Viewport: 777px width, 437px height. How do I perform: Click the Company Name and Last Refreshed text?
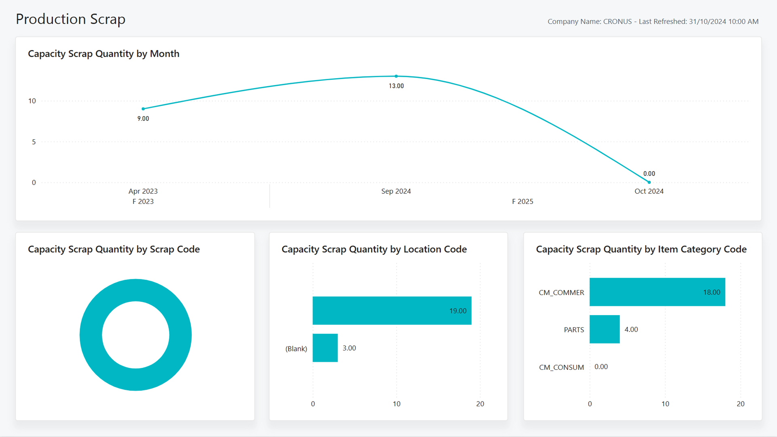pos(653,21)
